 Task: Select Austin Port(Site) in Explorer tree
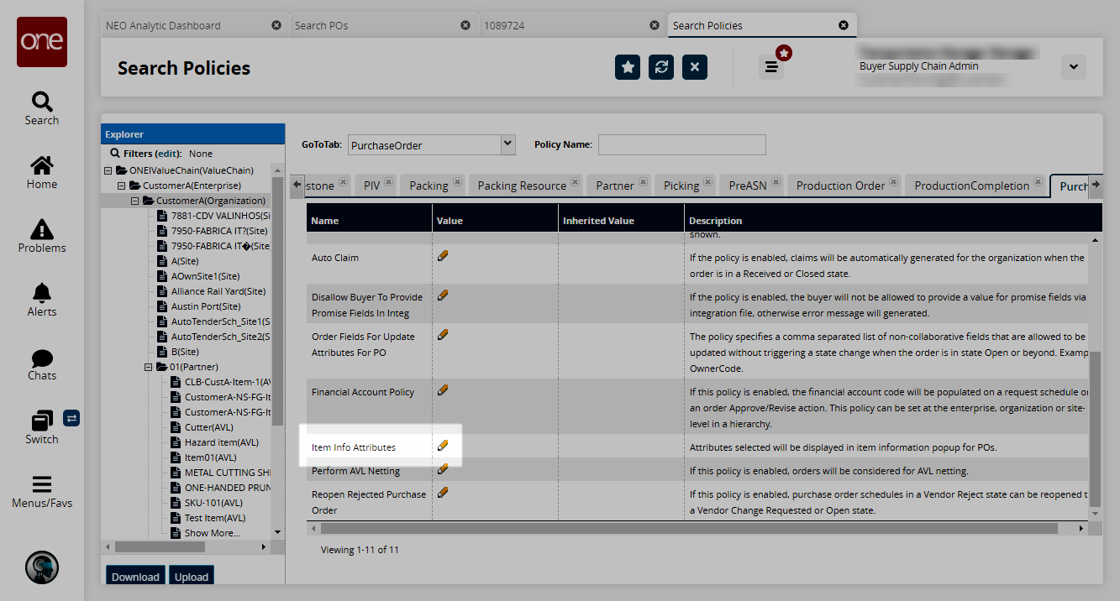[205, 306]
